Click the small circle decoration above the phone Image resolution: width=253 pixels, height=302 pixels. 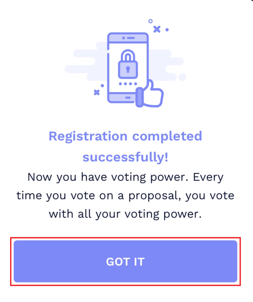[x=151, y=21]
